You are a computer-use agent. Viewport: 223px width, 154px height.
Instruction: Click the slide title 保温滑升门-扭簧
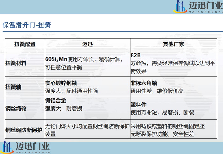point(26,25)
